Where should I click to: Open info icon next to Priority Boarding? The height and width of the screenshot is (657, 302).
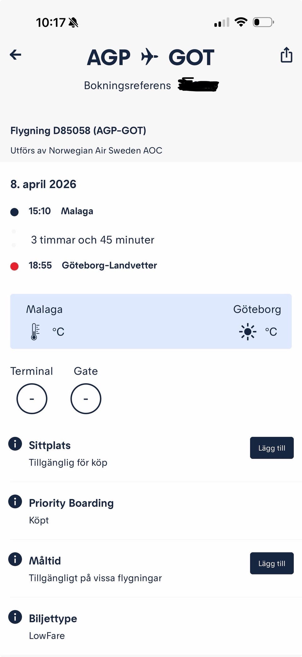click(x=15, y=501)
